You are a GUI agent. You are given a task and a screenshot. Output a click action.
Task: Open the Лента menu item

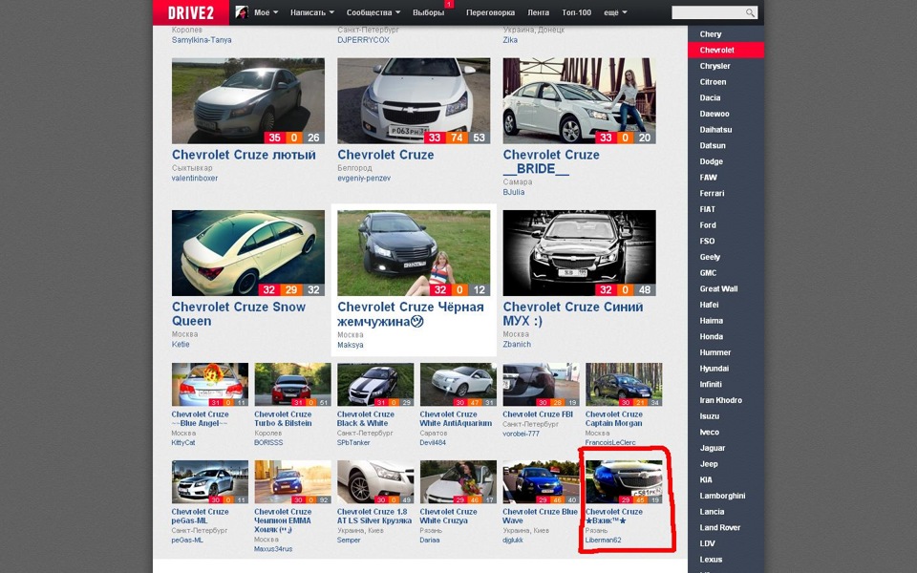pos(538,12)
